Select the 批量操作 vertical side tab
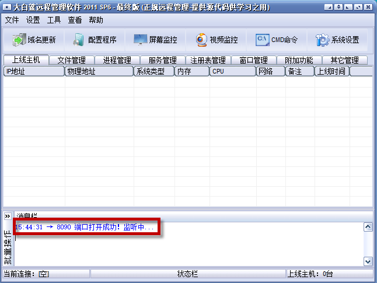377x283 pixels. click(8, 245)
